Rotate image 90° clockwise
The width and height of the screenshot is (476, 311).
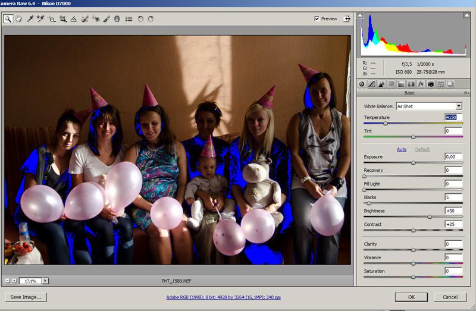tap(151, 19)
